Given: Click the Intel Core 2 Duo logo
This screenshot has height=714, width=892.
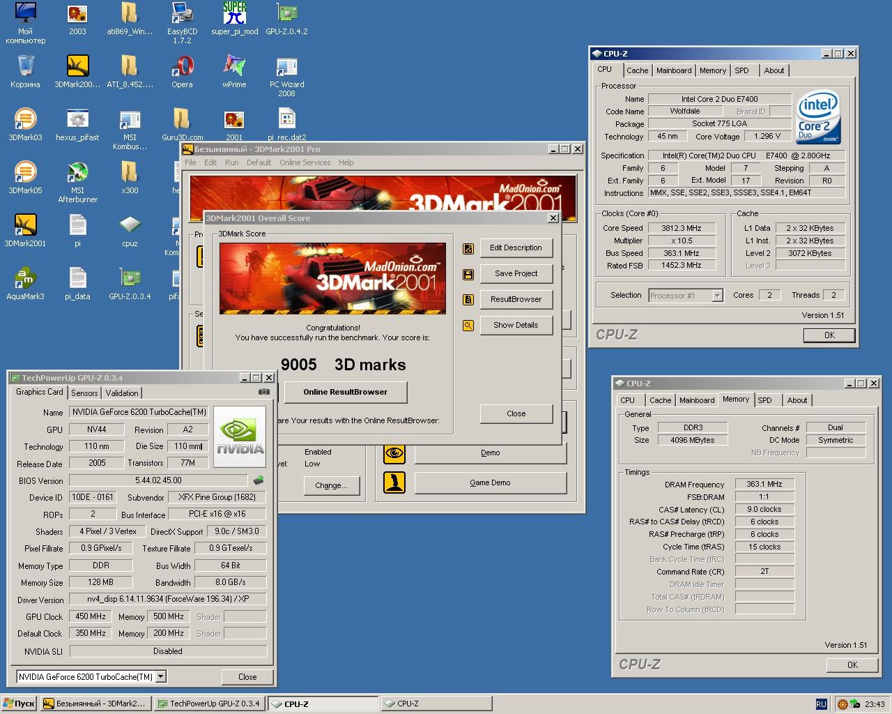Looking at the screenshot, I should tap(819, 117).
